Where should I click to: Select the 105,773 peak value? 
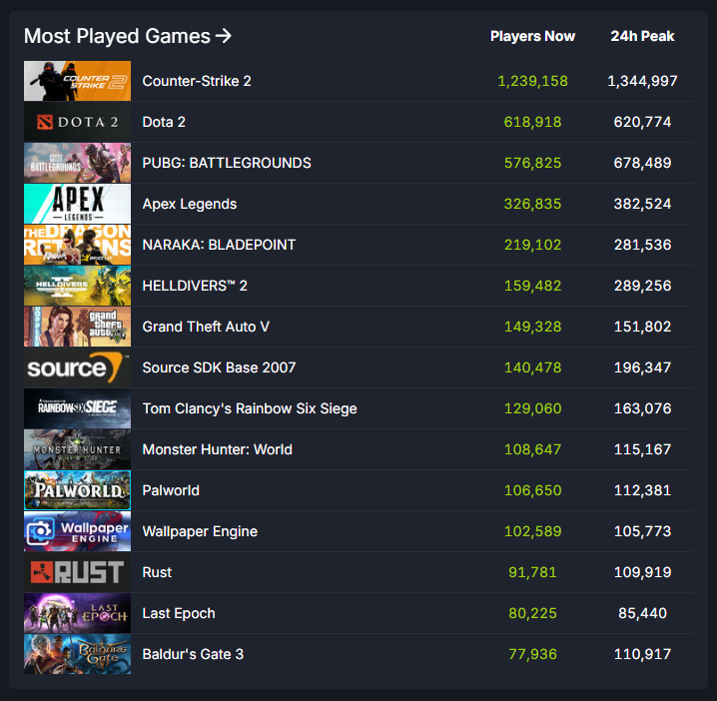pos(642,531)
